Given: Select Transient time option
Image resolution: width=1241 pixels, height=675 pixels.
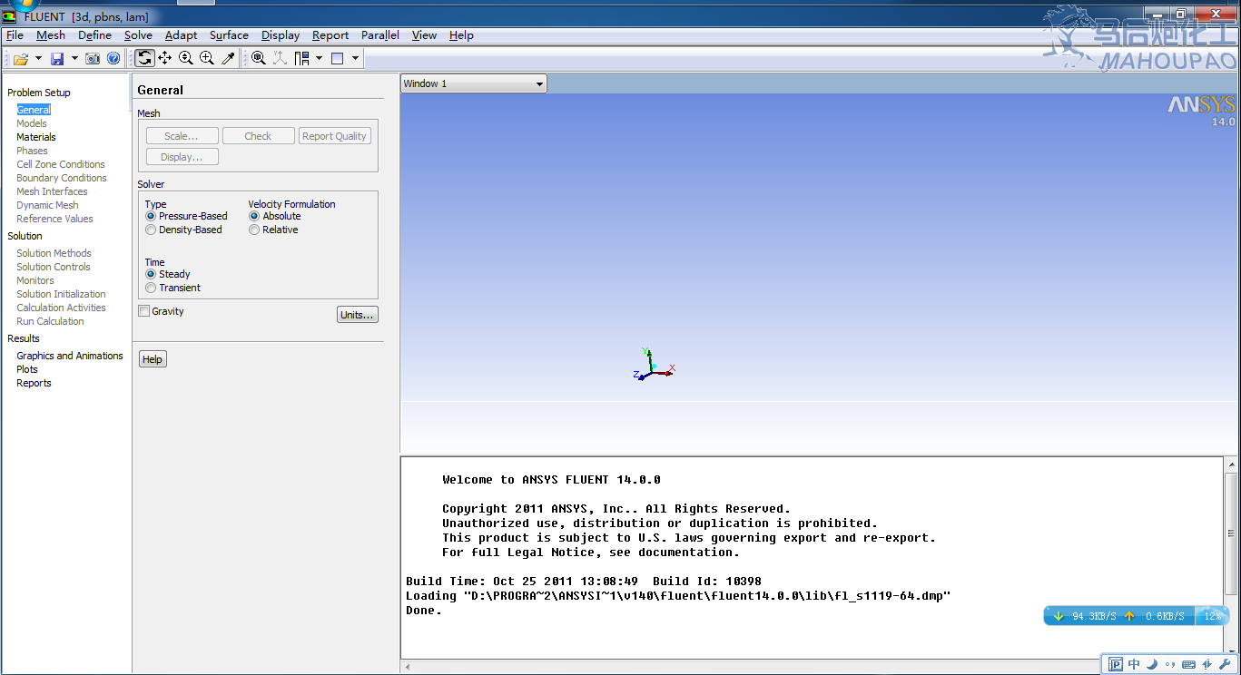Looking at the screenshot, I should [x=173, y=288].
